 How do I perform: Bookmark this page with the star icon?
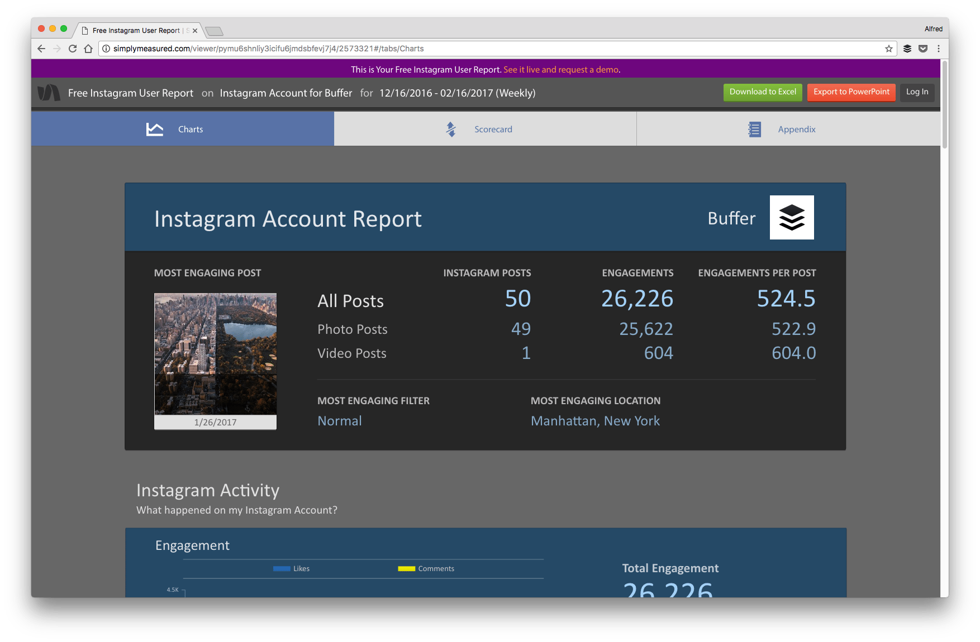tap(889, 49)
